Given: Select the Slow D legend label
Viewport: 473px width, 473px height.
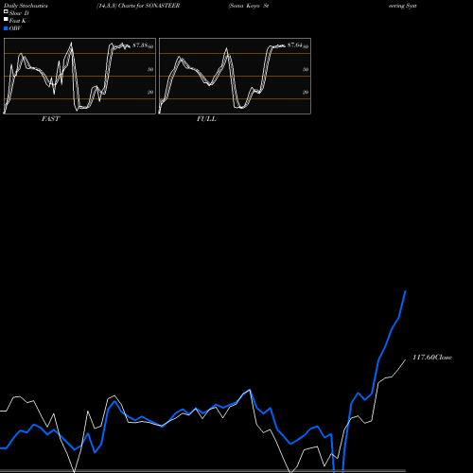Looking at the screenshot, I should click(19, 13).
